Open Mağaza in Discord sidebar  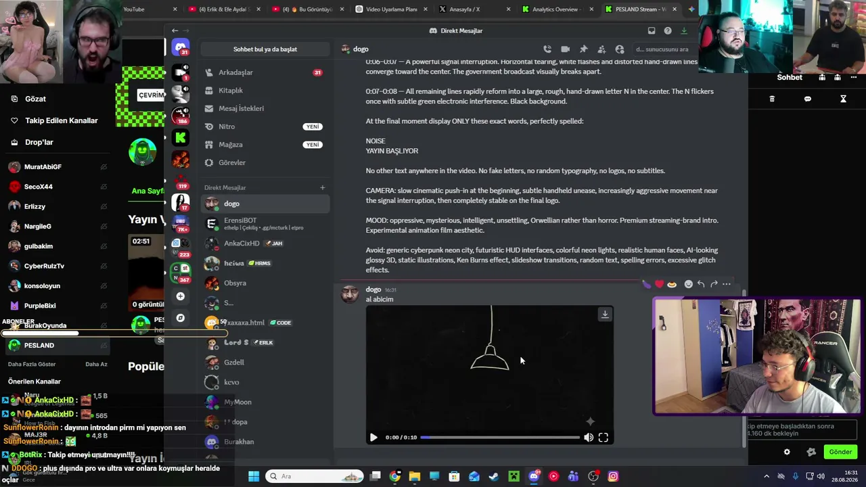click(x=265, y=145)
